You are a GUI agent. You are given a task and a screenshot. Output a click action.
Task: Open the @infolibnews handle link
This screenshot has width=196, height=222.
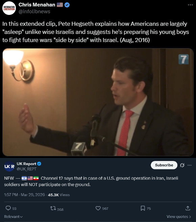(x=34, y=12)
